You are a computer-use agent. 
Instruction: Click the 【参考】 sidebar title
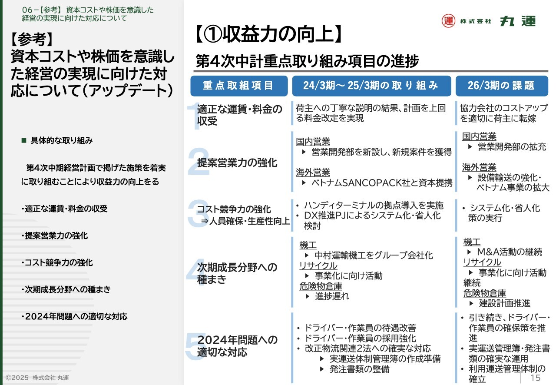click(x=32, y=40)
